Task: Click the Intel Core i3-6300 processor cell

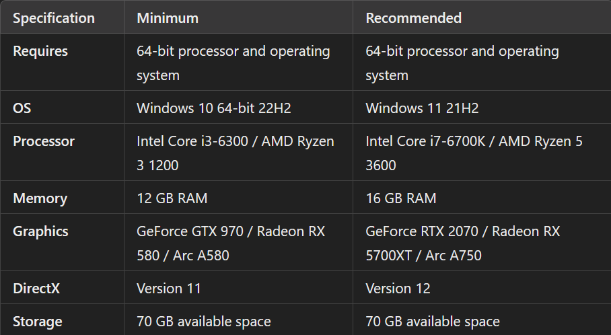Action: click(236, 153)
